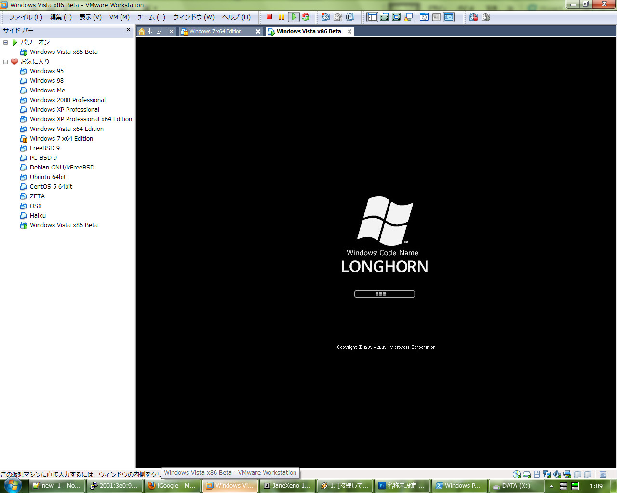This screenshot has height=493, width=617.
Task: Close the Windows 7 x64 Edition tab
Action: coord(258,31)
